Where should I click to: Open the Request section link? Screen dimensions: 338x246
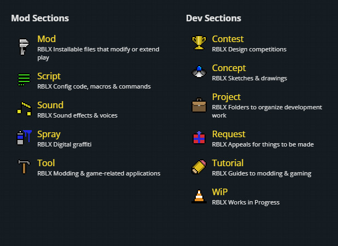tap(229, 134)
